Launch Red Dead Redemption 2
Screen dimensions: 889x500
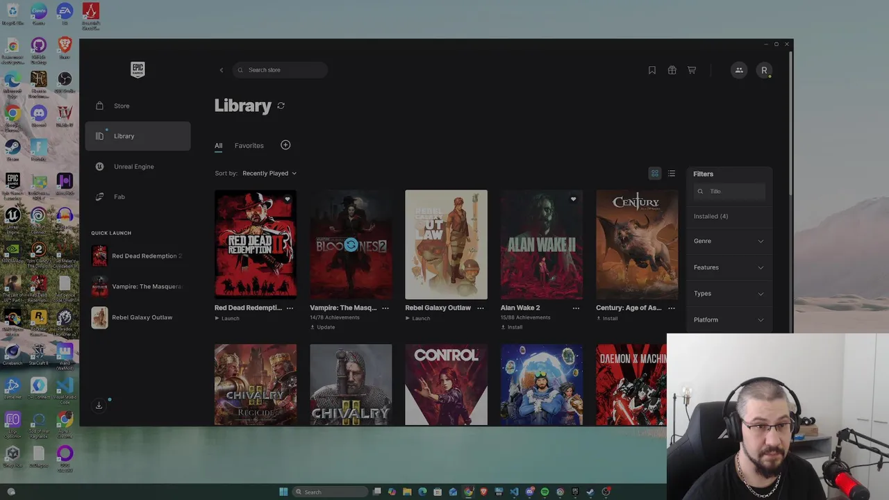pos(227,319)
